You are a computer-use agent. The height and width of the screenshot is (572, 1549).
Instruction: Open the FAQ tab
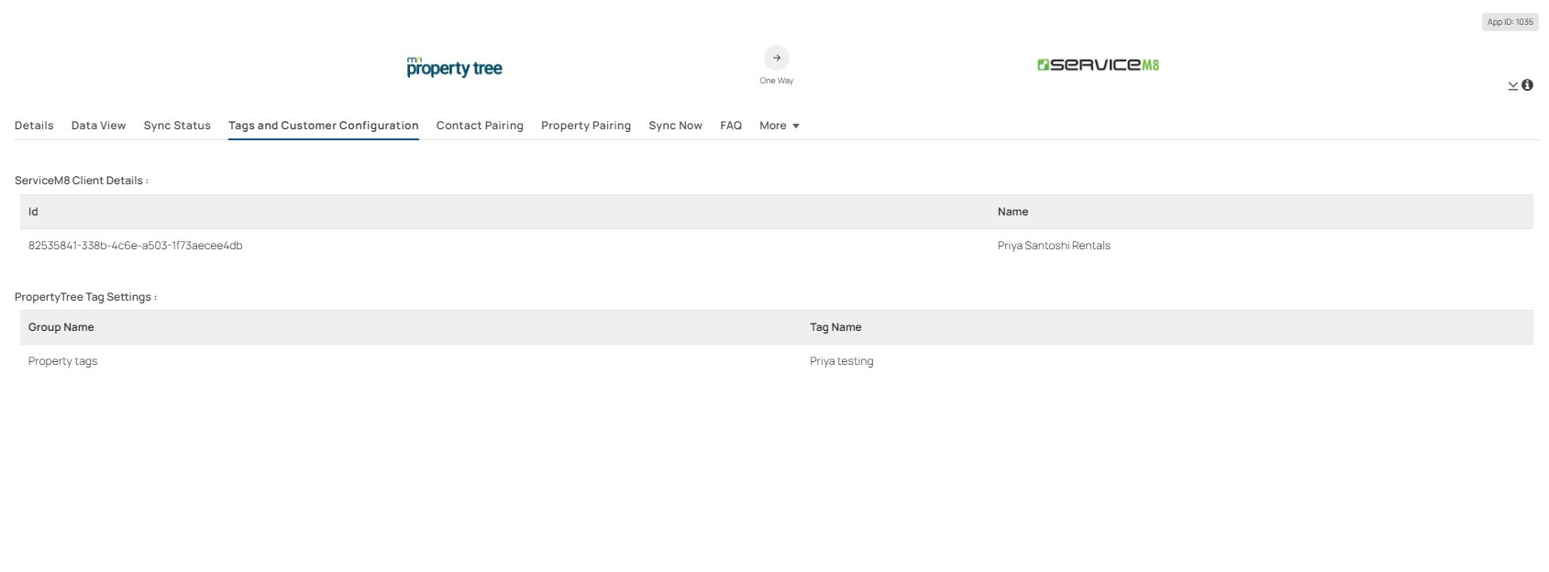pyautogui.click(x=731, y=126)
